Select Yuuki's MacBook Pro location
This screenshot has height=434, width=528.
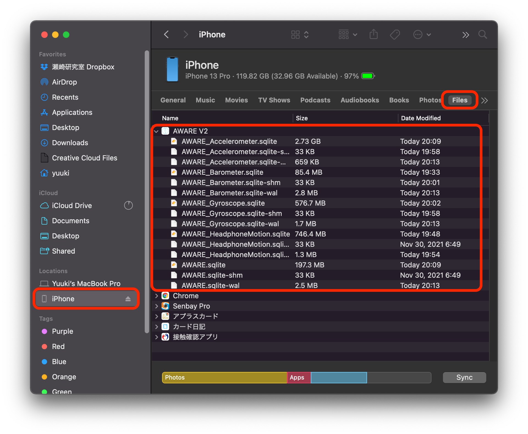(x=86, y=283)
